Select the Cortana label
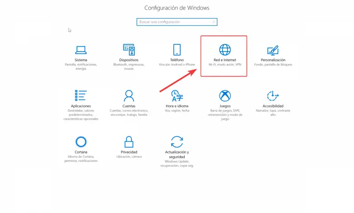354x213 pixels. point(81,152)
